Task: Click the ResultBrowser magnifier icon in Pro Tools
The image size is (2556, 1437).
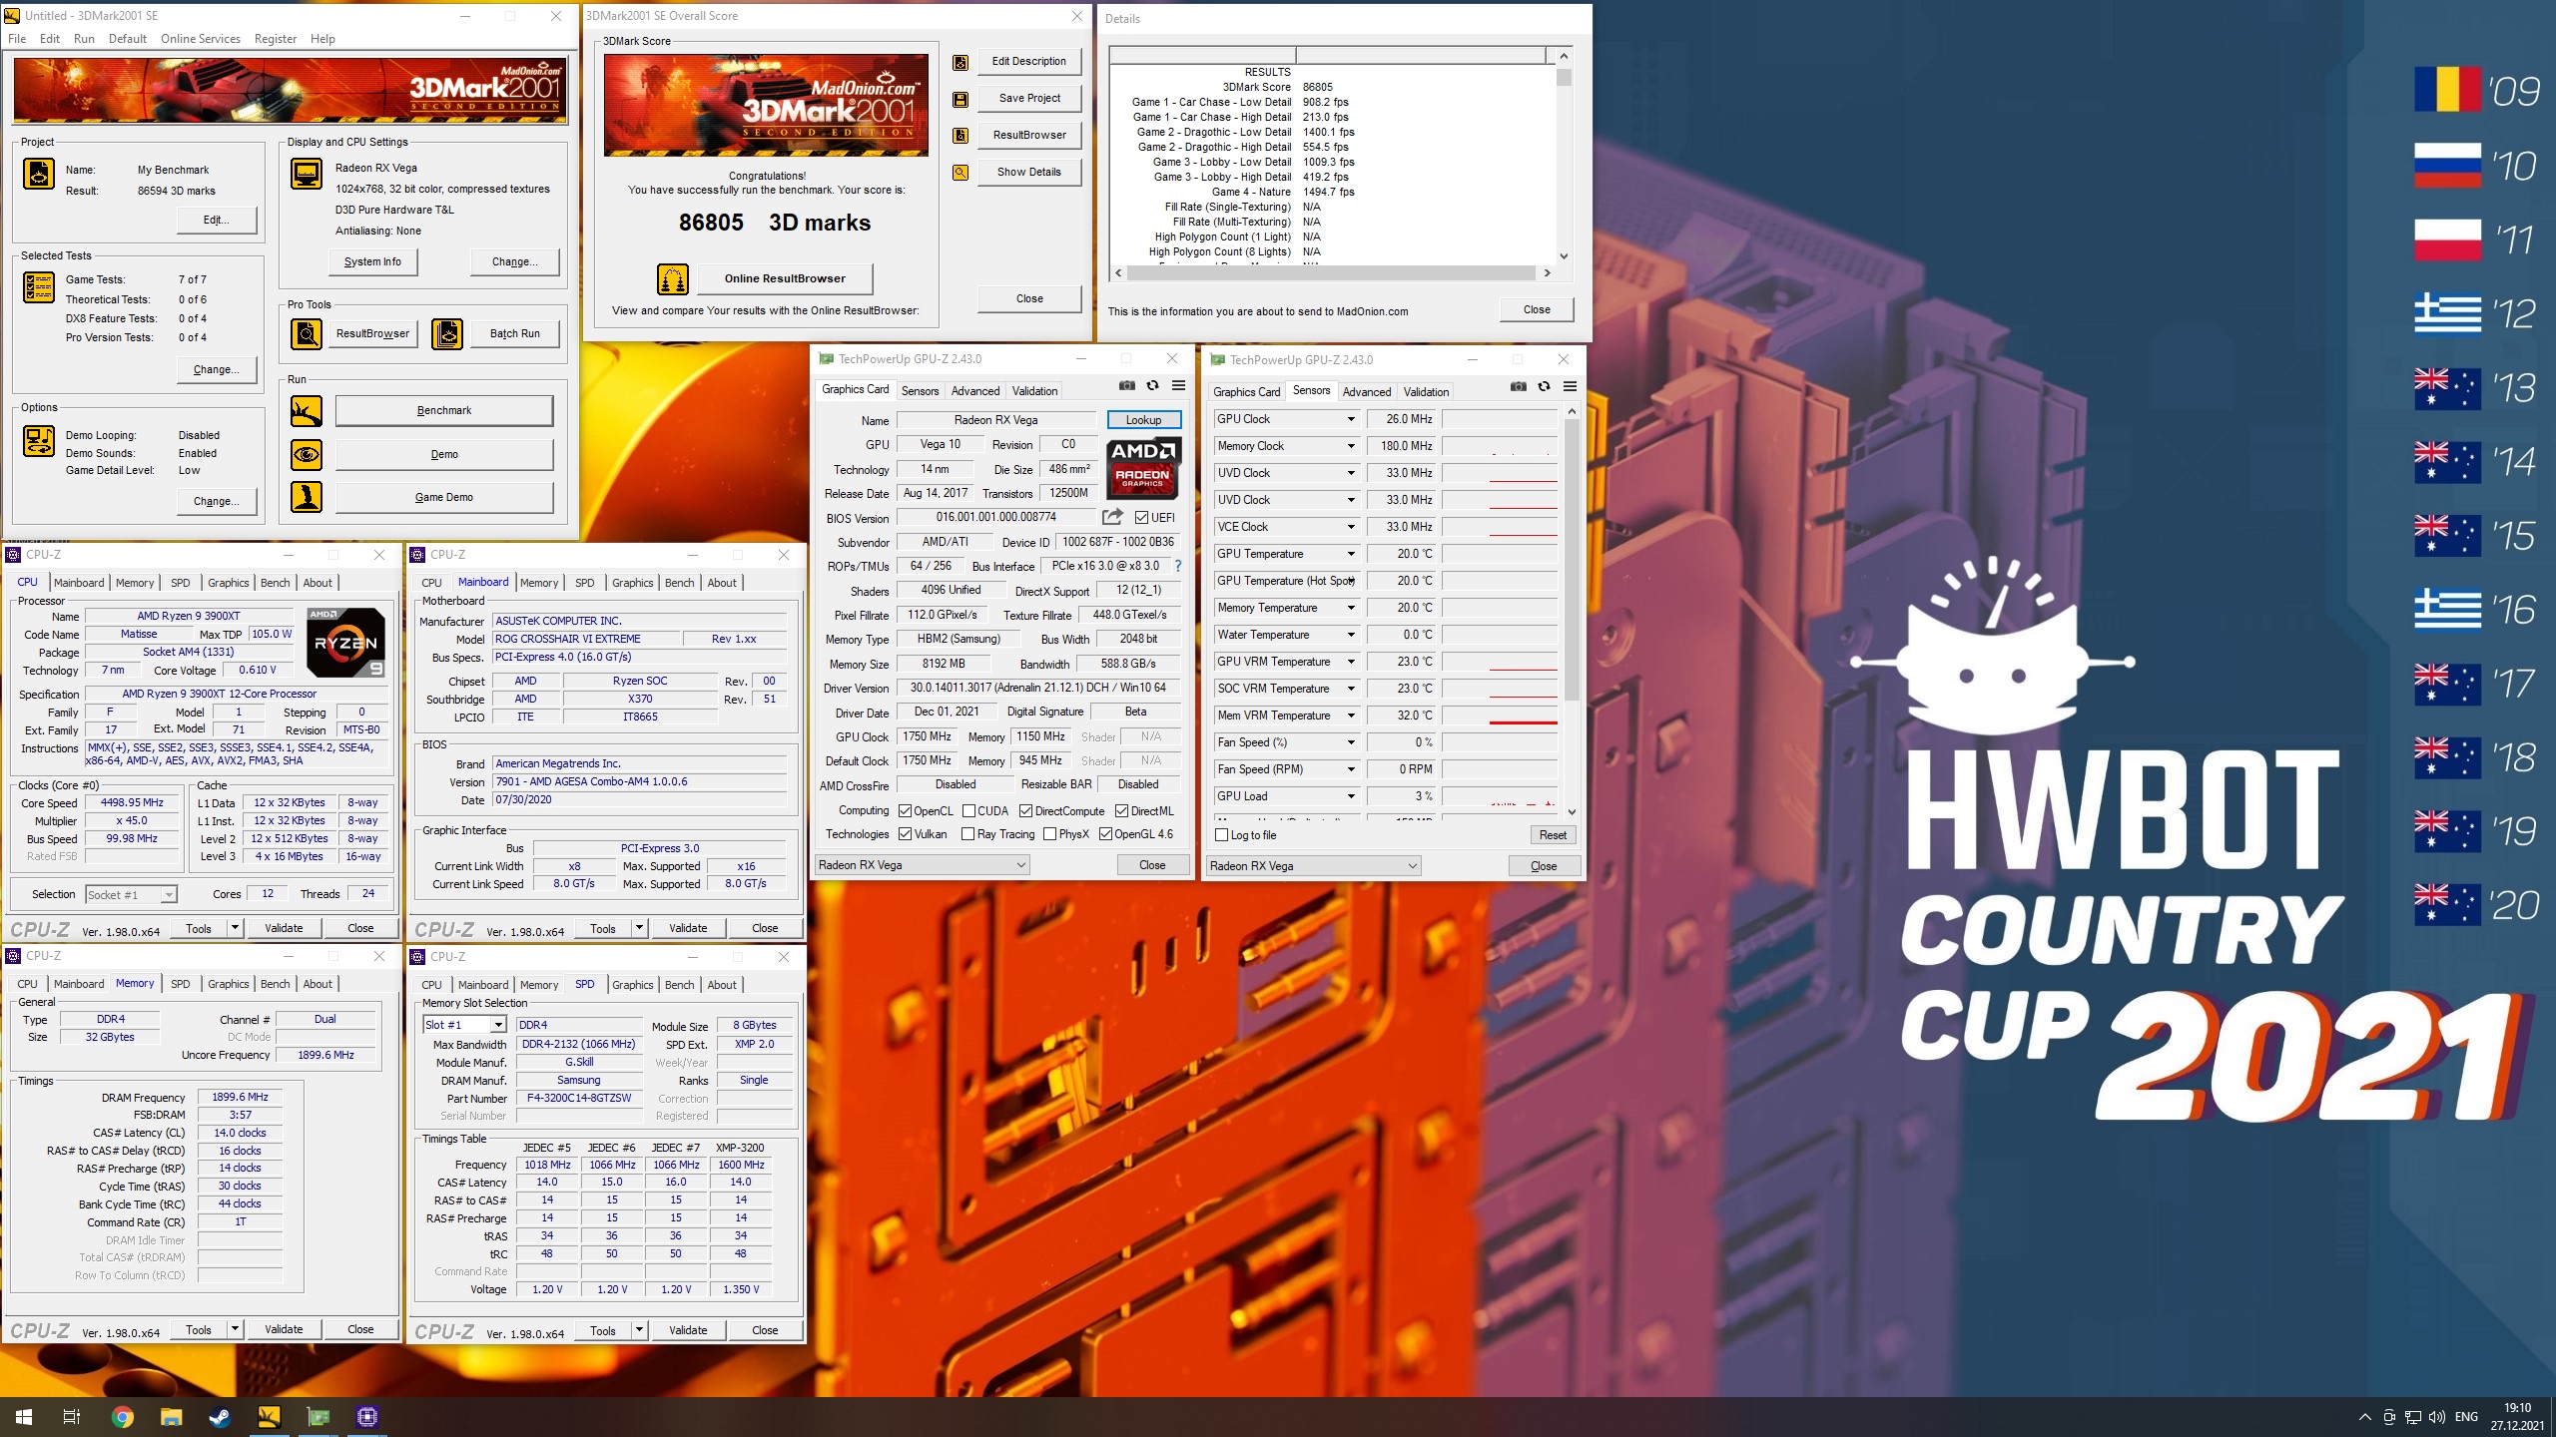Action: 307,333
